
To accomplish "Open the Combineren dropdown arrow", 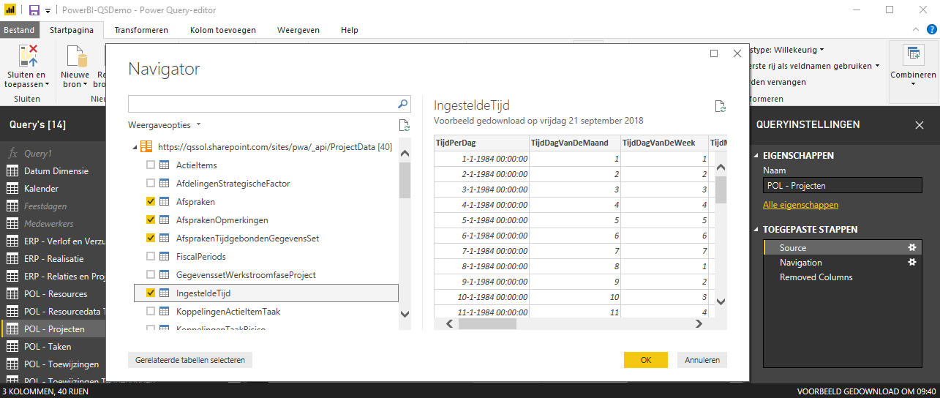I will (x=913, y=84).
